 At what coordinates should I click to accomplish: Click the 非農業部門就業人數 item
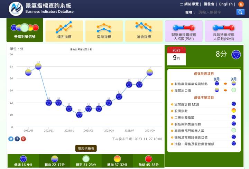(189, 131)
